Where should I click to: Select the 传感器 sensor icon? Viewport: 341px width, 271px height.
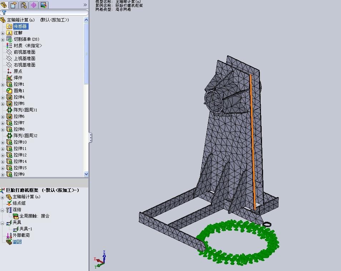pyautogui.click(x=9, y=26)
